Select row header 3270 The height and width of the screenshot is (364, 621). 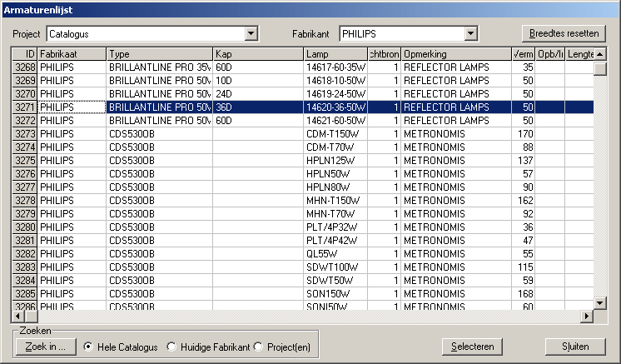(x=24, y=94)
